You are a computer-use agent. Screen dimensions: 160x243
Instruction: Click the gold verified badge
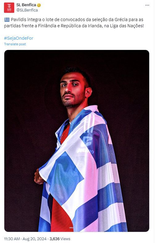pos(39,5)
